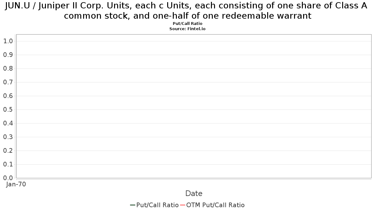
Task: Click the 0.0 y-axis tick label
Action: click(8, 178)
